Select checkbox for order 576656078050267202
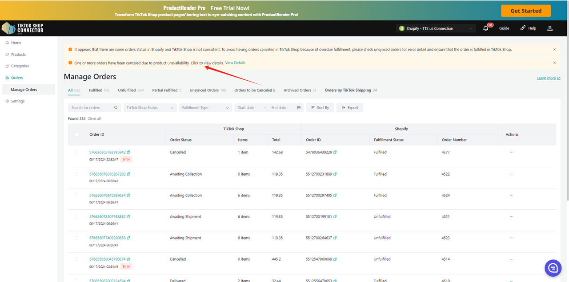Image resolution: width=569 pixels, height=282 pixels. 76,174
